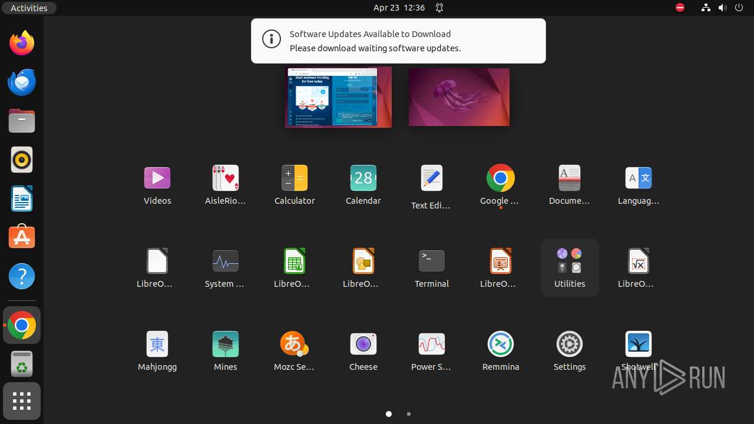This screenshot has width=754, height=424.
Task: Open the power system menu
Action: coord(739,8)
